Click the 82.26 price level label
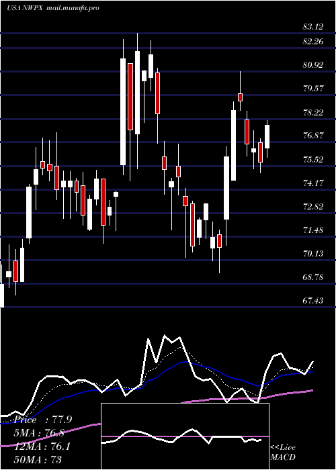 pos(313,42)
